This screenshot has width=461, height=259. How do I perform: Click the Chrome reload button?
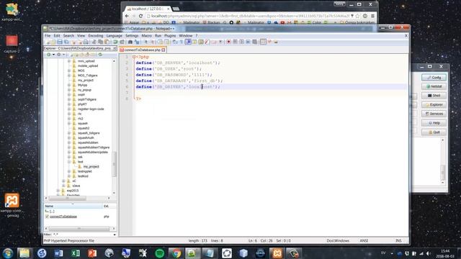tap(140, 16)
